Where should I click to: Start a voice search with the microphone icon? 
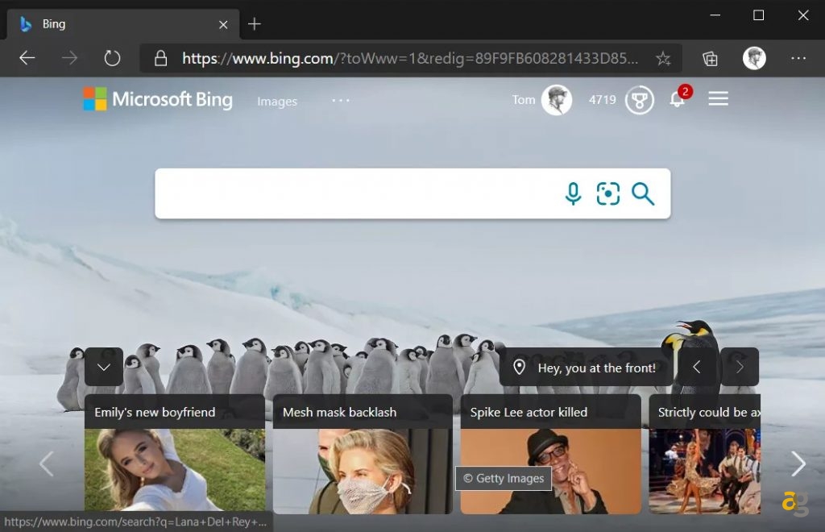pyautogui.click(x=572, y=193)
